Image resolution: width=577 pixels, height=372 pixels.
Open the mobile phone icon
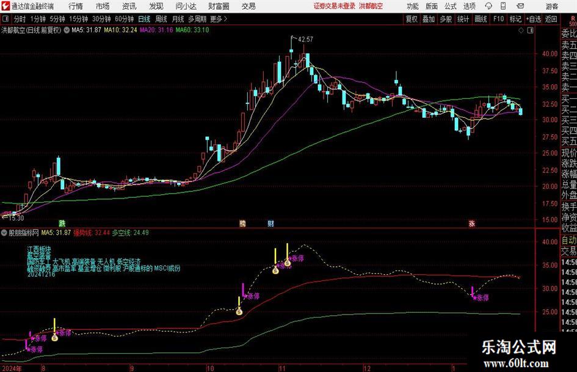click(x=503, y=6)
